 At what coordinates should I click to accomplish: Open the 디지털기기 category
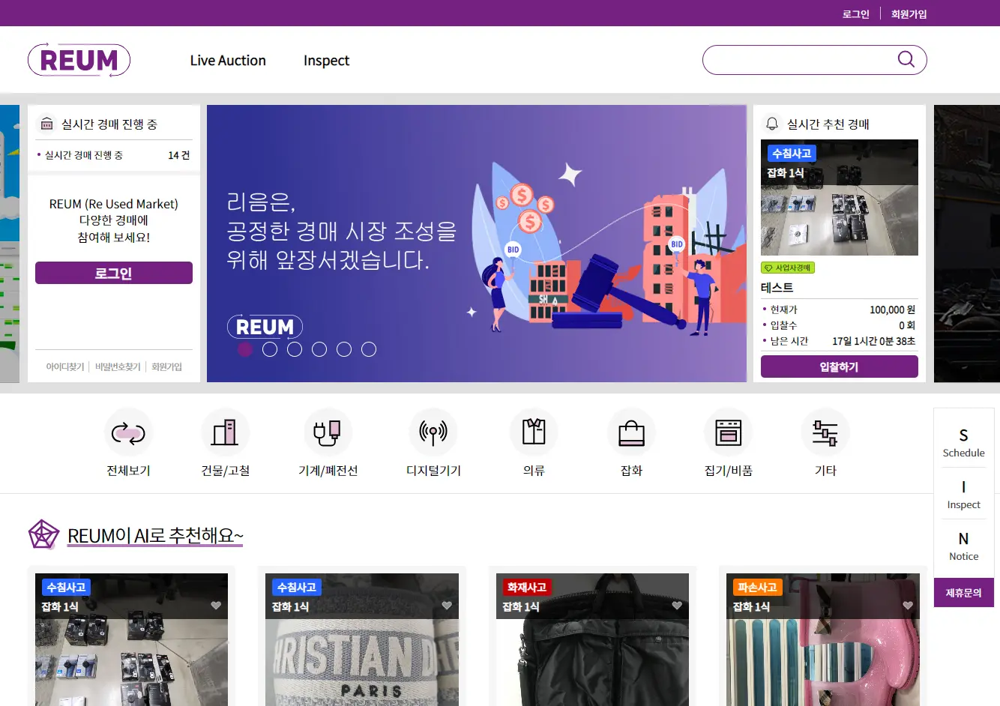(433, 433)
